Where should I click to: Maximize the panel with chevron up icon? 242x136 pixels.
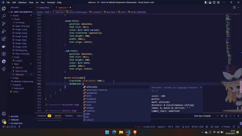coord(234,116)
